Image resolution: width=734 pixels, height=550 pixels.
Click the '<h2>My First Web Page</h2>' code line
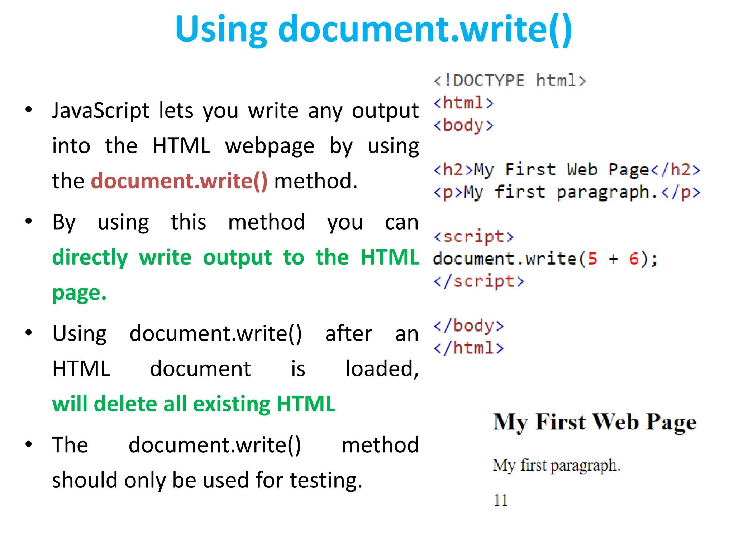tap(567, 170)
